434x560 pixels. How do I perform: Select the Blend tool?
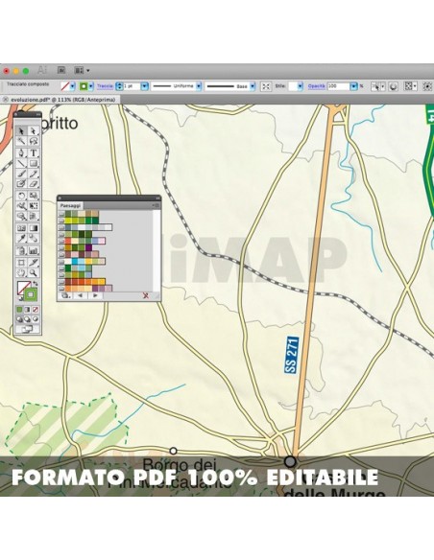pos(34,238)
